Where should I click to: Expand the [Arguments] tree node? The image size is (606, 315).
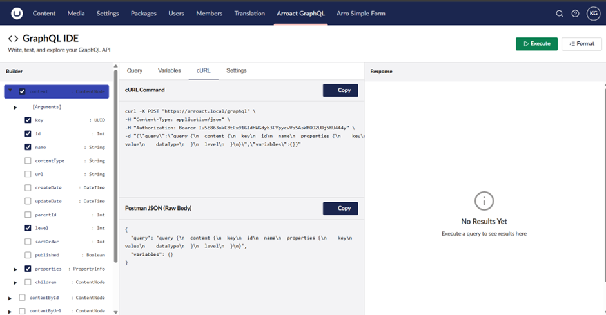[x=15, y=106]
